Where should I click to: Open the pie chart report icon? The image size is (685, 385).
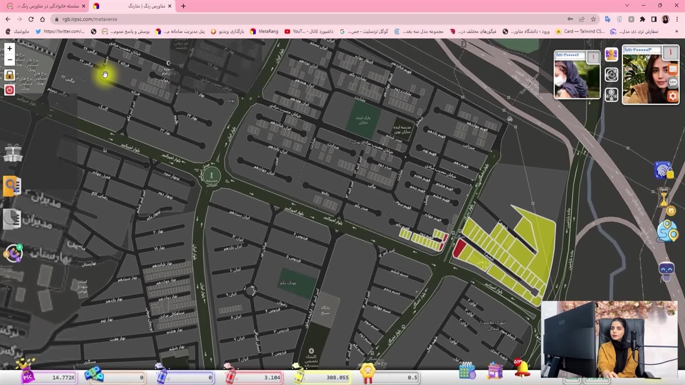pos(12,219)
